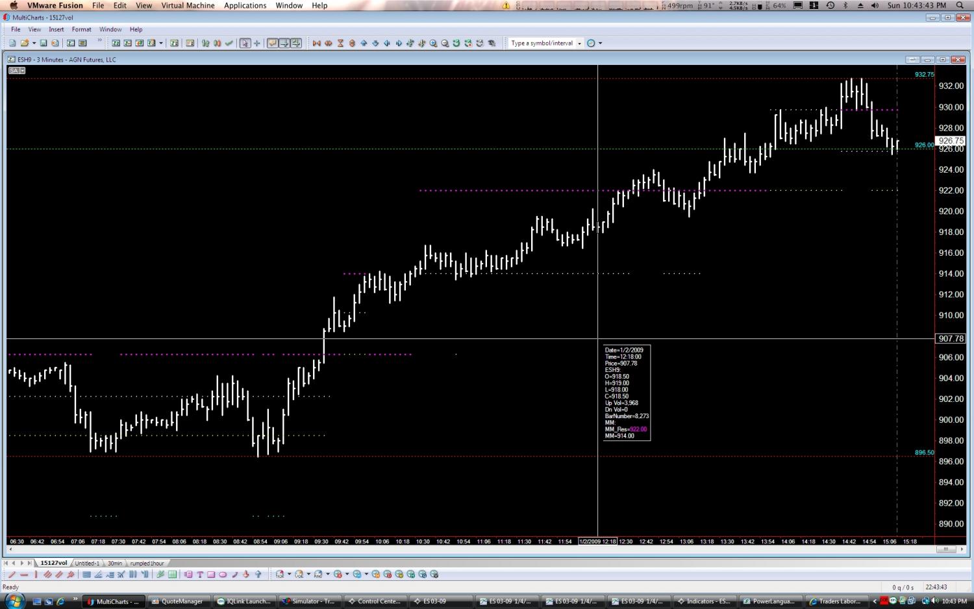This screenshot has width=974, height=609.
Task: Click the green undo arrow icon in the toolbar
Action: coord(456,43)
